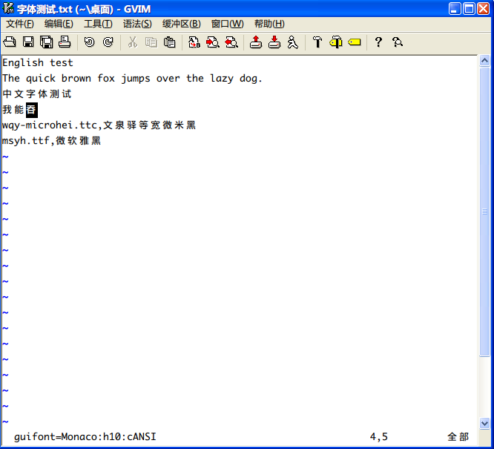Click the Find help search icon
494x449 pixels.
(x=398, y=42)
